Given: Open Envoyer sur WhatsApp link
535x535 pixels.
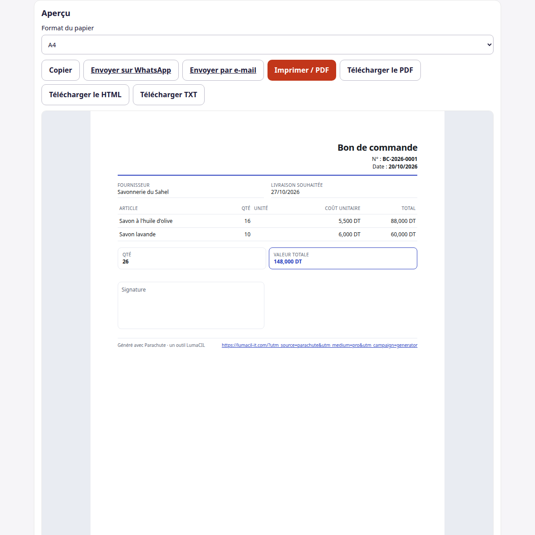Looking at the screenshot, I should pyautogui.click(x=131, y=70).
